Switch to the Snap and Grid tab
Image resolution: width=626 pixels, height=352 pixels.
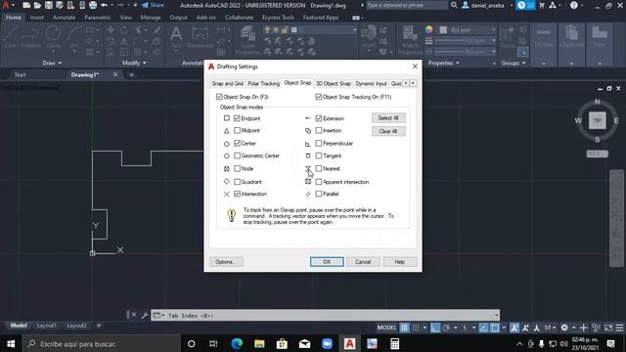click(228, 83)
